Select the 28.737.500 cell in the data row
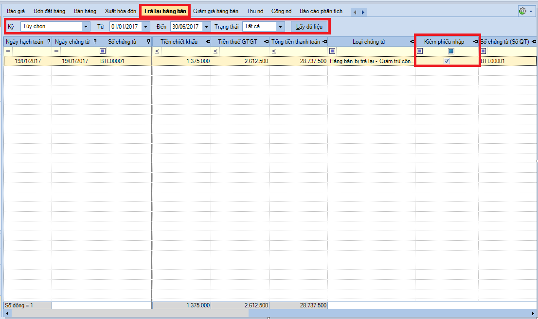Image resolution: width=538 pixels, height=319 pixels. tap(298, 61)
